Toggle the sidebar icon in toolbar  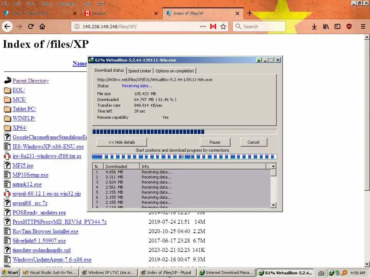337,26
